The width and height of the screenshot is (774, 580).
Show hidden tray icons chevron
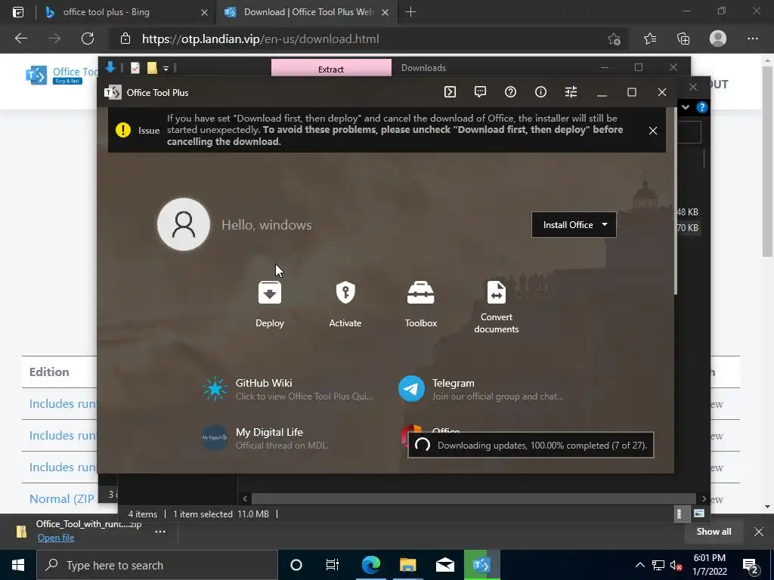point(639,565)
